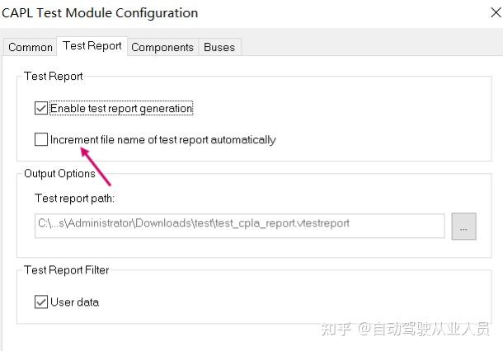Click the CAPL Test Module Configuration title
The width and height of the screenshot is (503, 351).
click(100, 13)
